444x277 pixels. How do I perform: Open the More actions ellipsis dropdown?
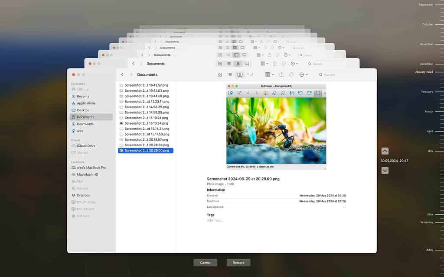click(303, 74)
